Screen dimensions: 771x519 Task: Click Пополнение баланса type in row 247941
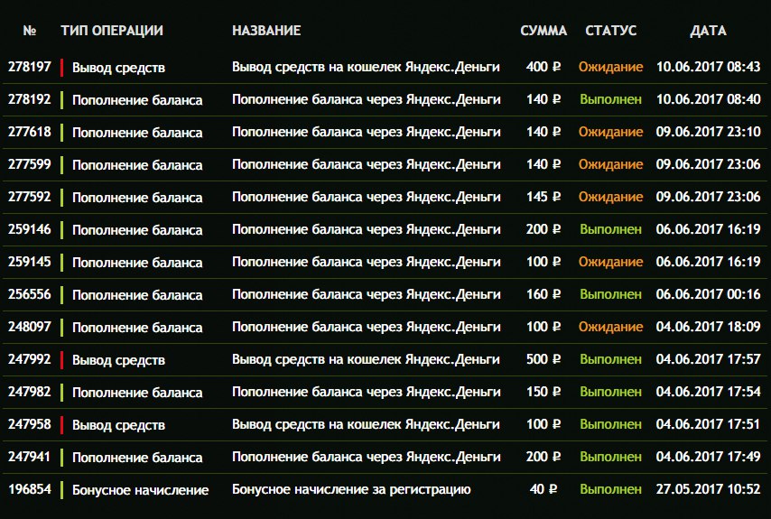(x=137, y=458)
